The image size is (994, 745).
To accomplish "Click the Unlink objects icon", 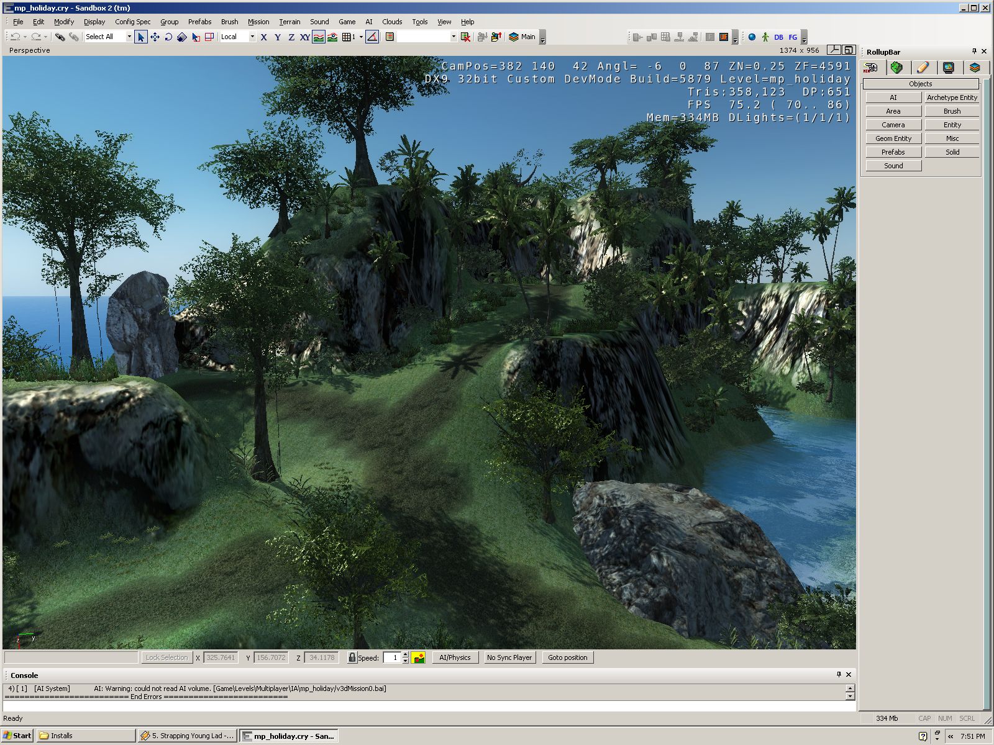I will point(74,37).
